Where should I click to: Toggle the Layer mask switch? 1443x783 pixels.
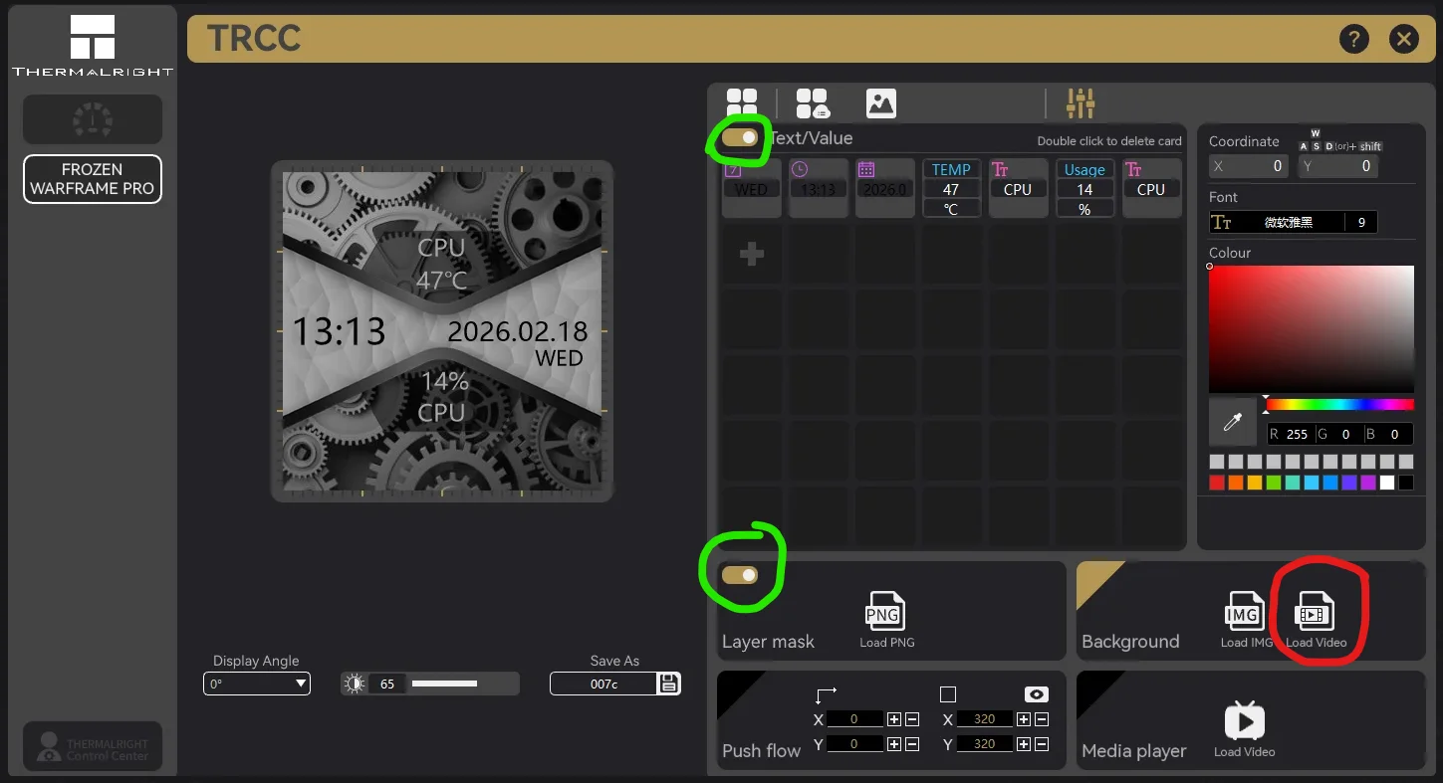coord(740,575)
